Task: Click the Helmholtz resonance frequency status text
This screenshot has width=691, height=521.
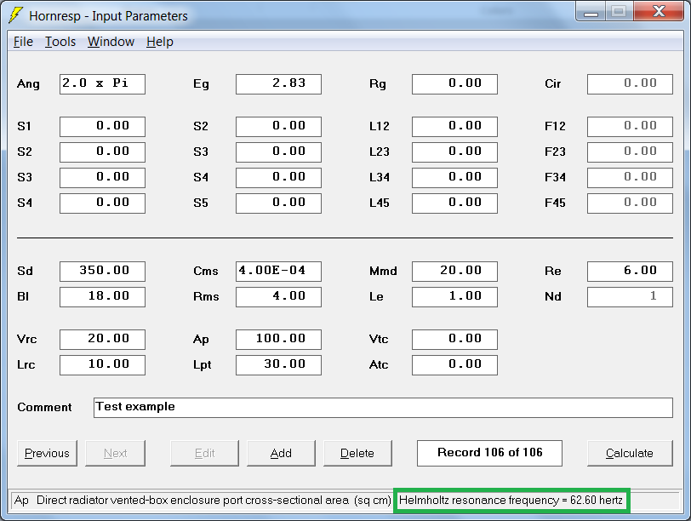Action: point(511,501)
